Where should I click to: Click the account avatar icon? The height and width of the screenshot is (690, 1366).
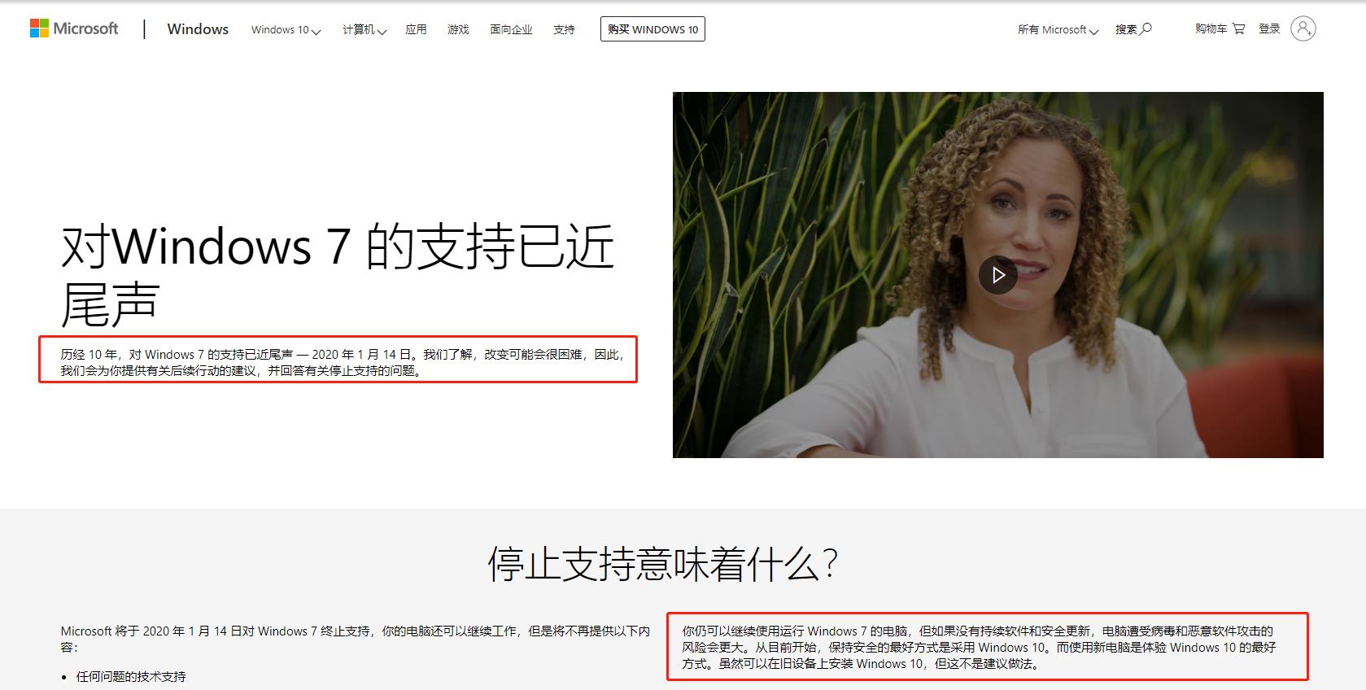pos(1303,28)
